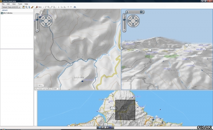This screenshot has width=213, height=130.
Task: Open the Taiwan Topo map product dropdown
Action: pyautogui.click(x=11, y=7)
